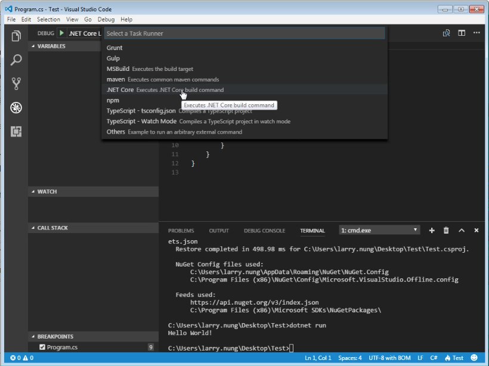Screen dimensions: 489x366
Task: Open the File menu
Action: [11, 19]
